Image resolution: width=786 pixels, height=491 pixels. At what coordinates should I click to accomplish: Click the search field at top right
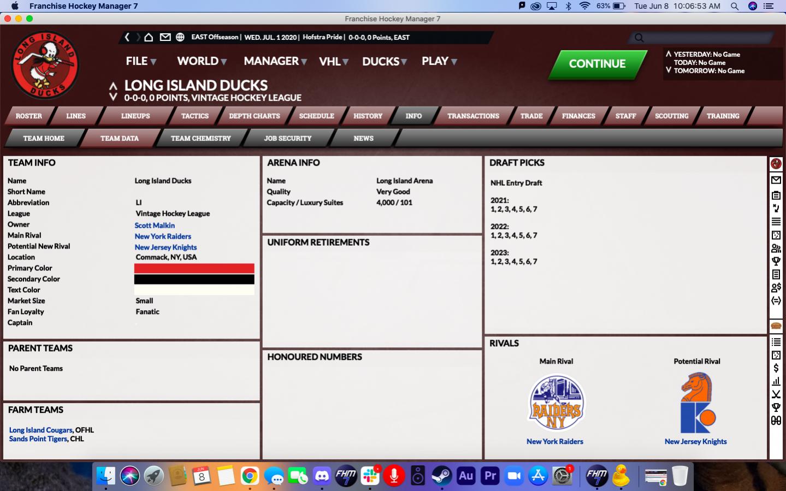[x=705, y=38]
